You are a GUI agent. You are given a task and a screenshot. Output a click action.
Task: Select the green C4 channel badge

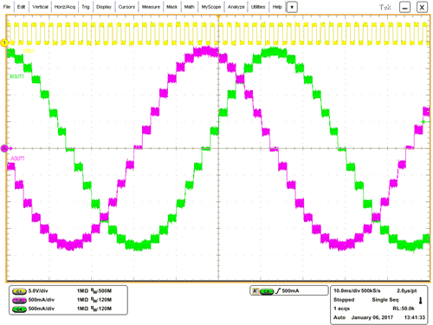tap(19, 309)
